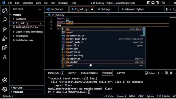This screenshot has width=176, height=99.
Task: Change the UTF-8 encoding in status bar
Action: (x=132, y=96)
